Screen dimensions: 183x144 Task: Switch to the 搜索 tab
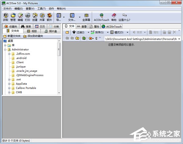(x=26, y=26)
